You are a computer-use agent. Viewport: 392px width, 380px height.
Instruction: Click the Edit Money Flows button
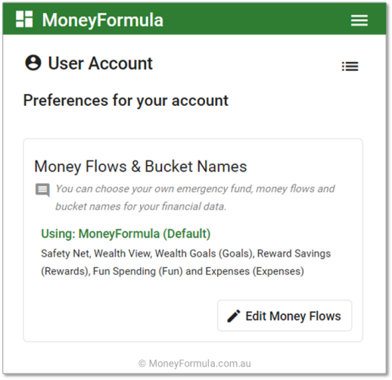pos(285,316)
